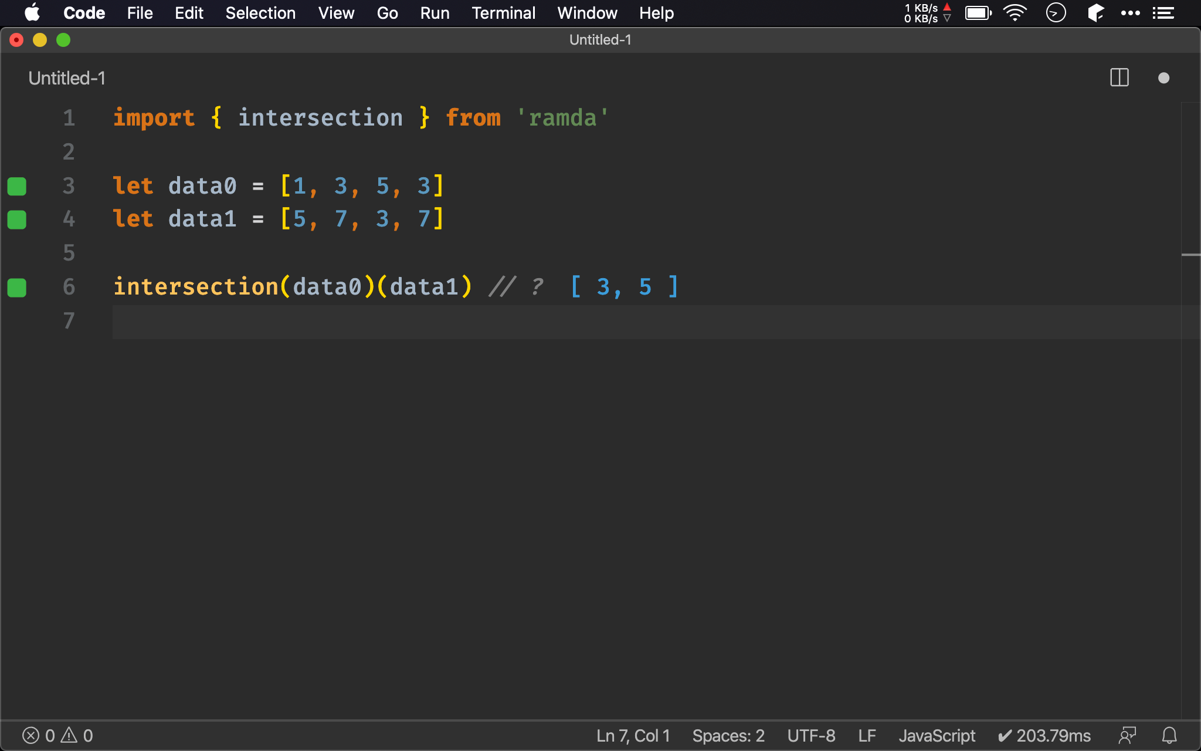Change file encoding via 'UTF-8'
The height and width of the screenshot is (751, 1201).
pyautogui.click(x=811, y=736)
